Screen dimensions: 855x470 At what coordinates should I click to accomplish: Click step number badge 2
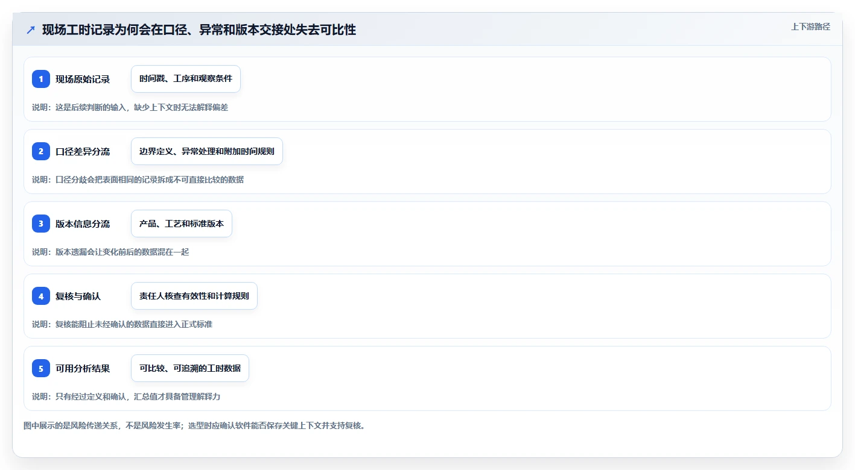[x=41, y=151]
